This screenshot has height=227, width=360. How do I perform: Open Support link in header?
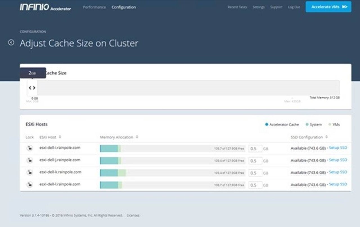276,7
